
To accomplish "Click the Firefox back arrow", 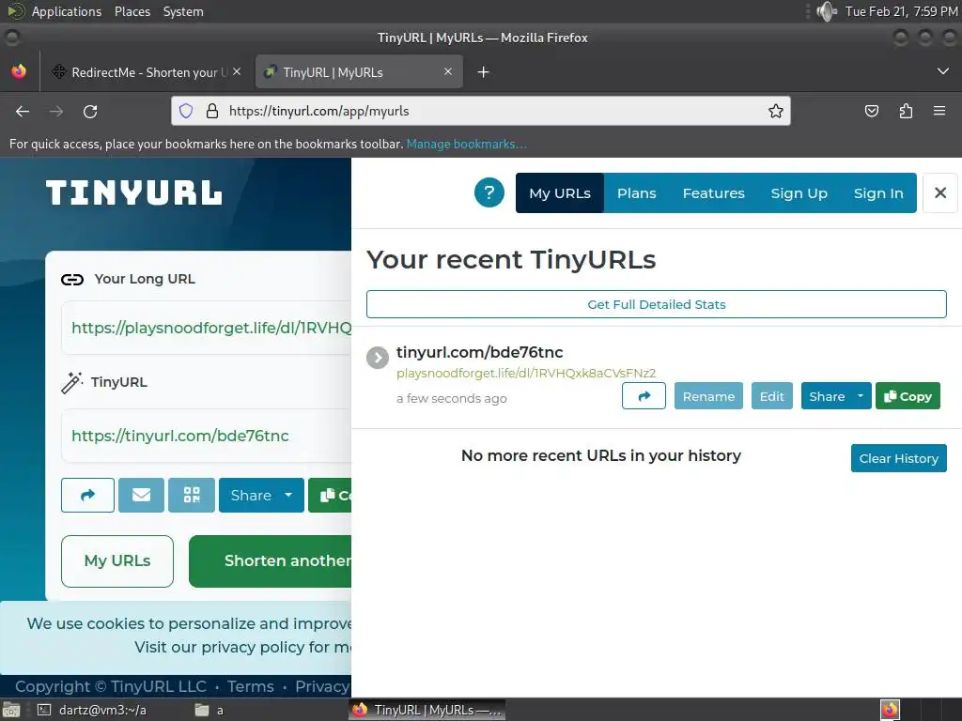I will (23, 111).
